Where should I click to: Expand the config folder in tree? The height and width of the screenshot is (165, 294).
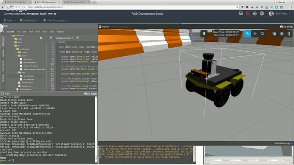(17, 52)
